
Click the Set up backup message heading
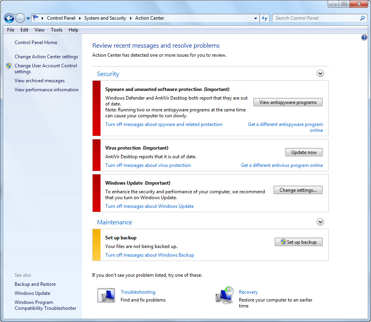pos(121,238)
